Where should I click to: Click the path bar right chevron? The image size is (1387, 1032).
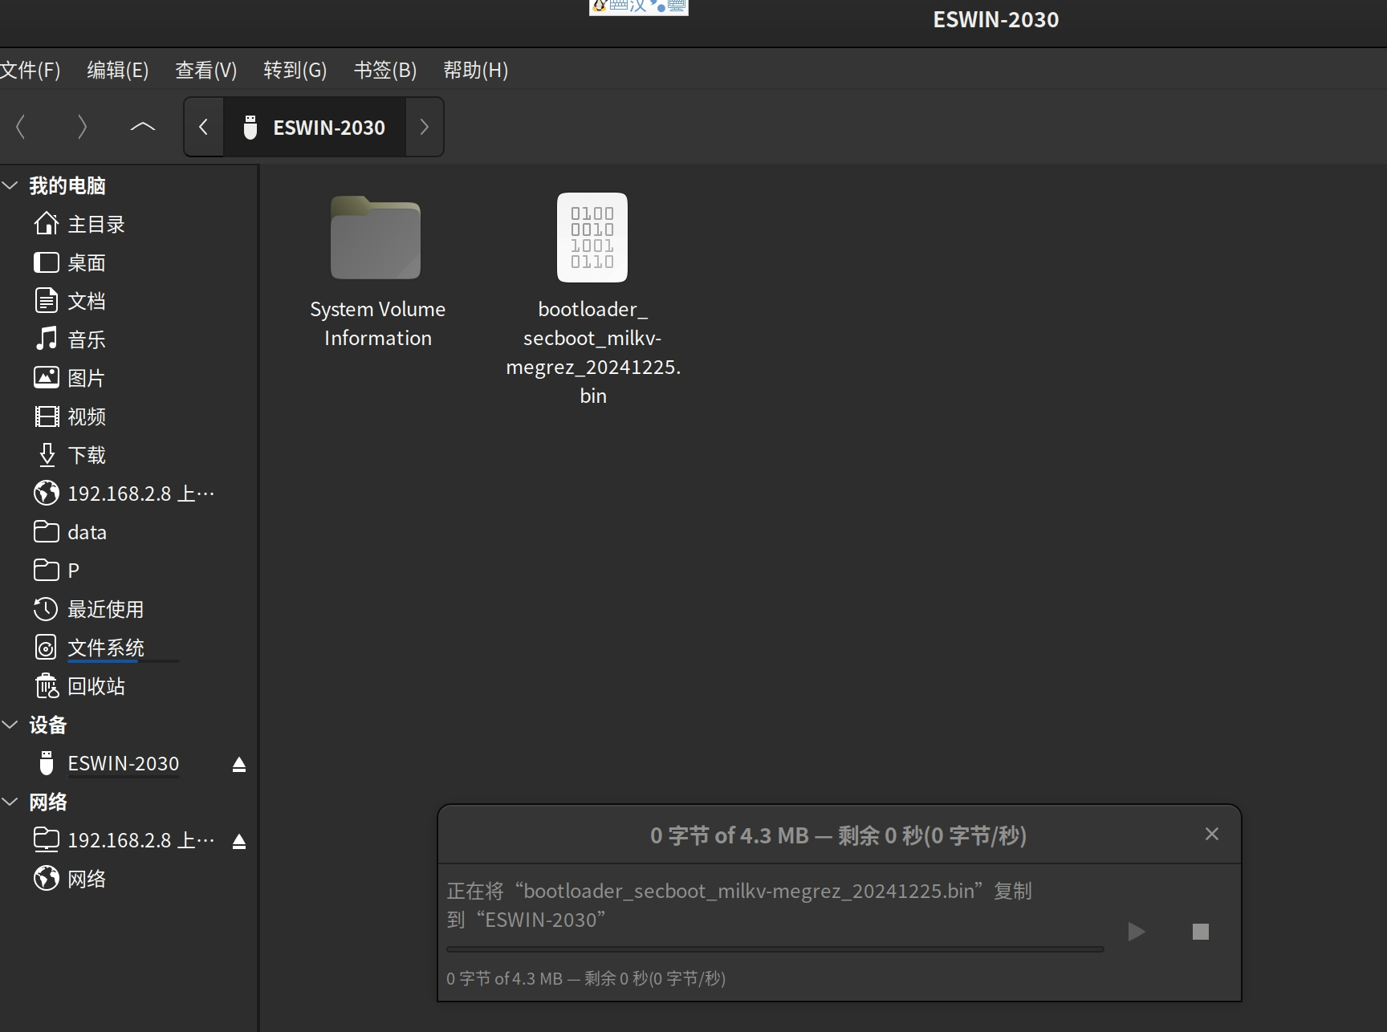click(x=425, y=127)
